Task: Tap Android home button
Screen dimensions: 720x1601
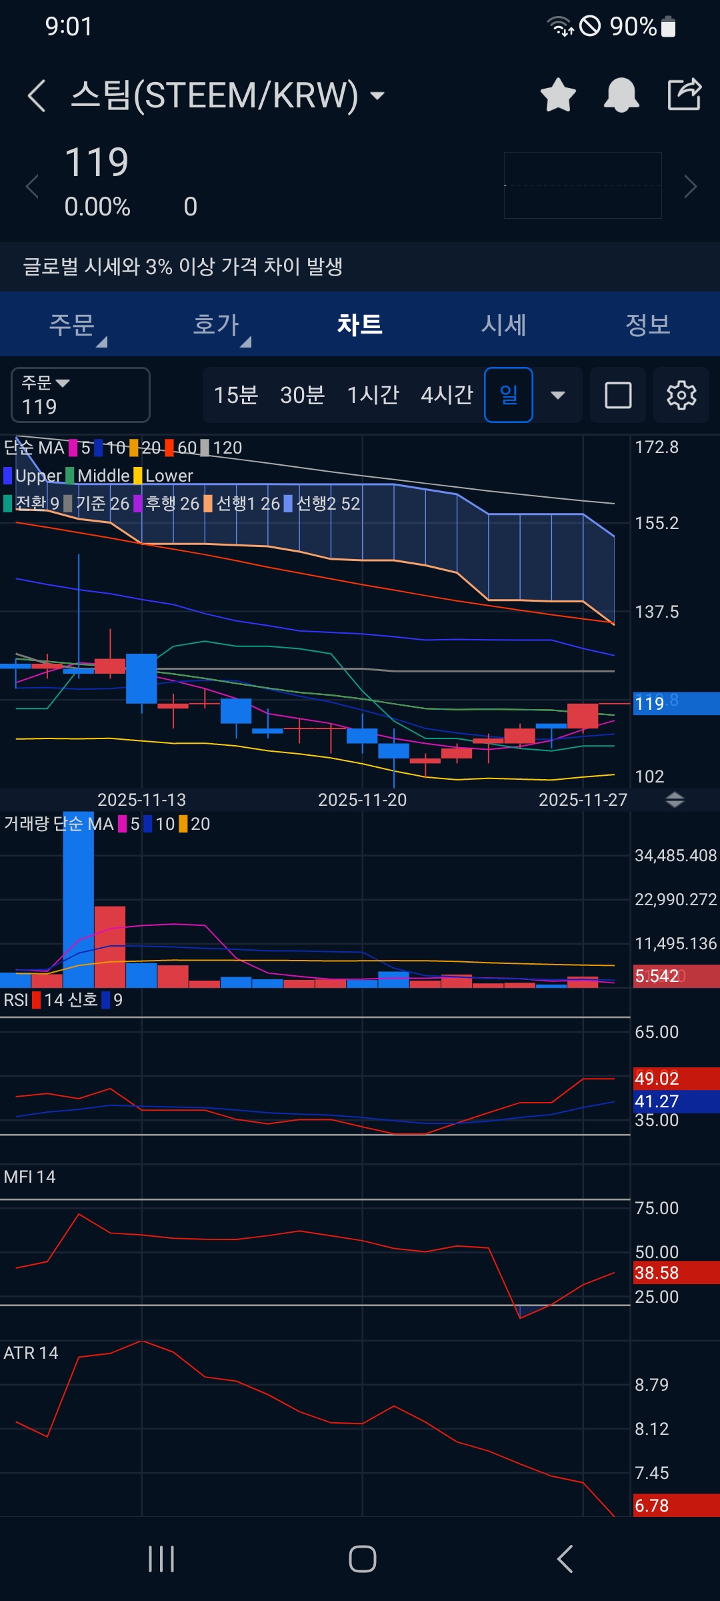Action: click(x=362, y=1559)
